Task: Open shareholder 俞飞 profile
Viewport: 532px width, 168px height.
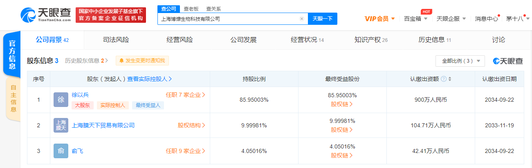Action: [x=77, y=151]
